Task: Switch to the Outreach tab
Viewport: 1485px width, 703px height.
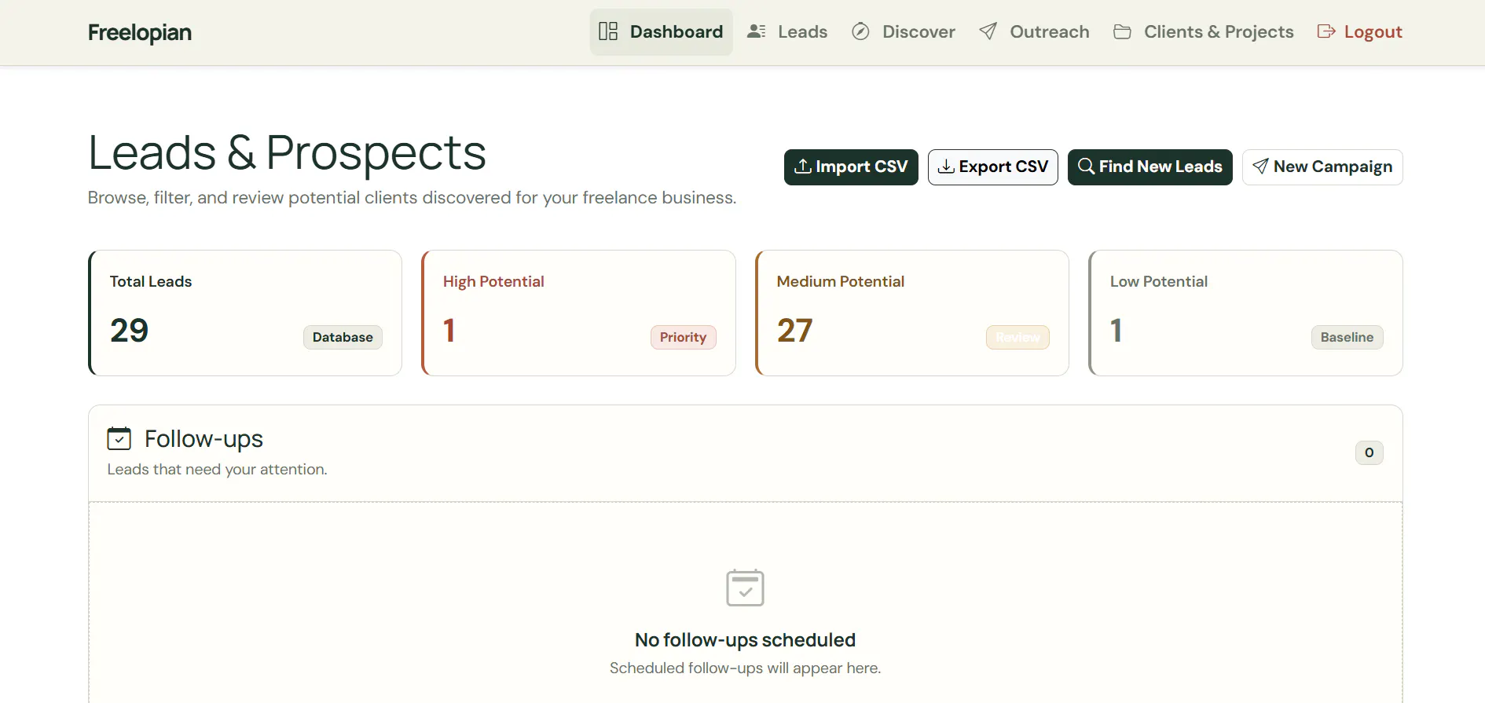Action: point(1034,32)
